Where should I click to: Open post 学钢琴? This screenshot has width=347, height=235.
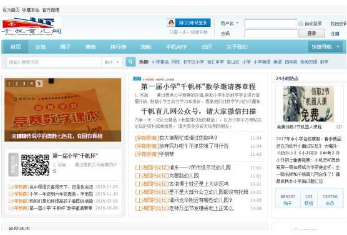click(x=167, y=154)
